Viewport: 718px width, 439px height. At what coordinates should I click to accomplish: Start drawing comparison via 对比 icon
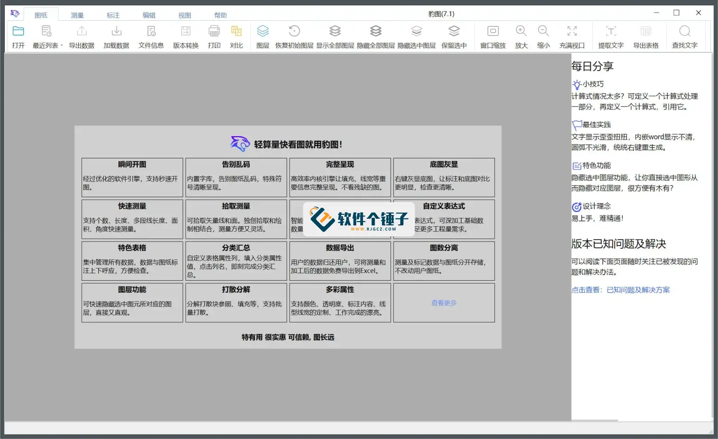click(x=237, y=36)
